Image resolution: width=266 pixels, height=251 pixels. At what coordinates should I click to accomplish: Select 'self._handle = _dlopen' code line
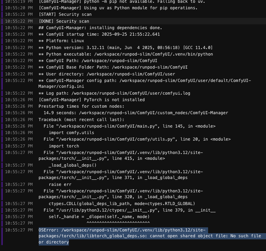tap(99, 217)
